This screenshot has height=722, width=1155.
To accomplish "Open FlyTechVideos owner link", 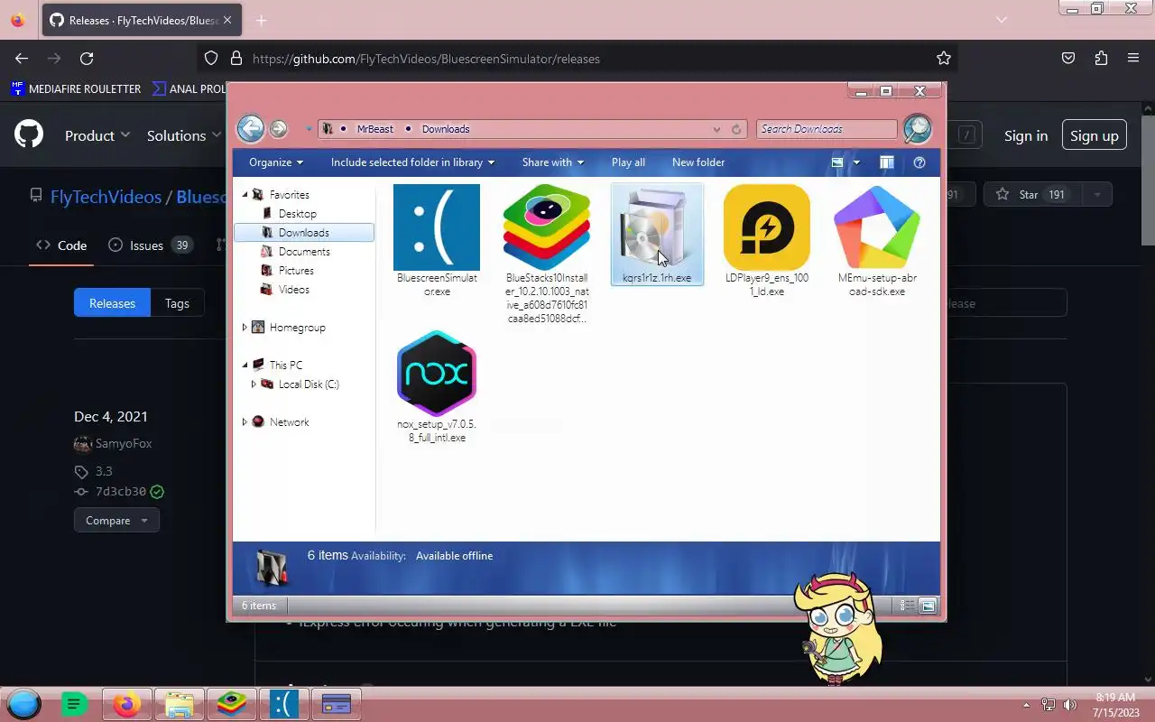I will point(106,197).
